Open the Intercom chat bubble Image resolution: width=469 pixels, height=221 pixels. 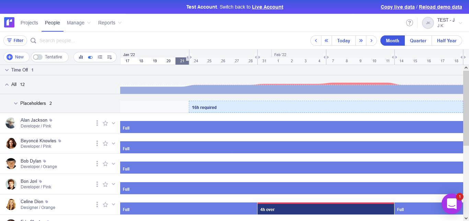pyautogui.click(x=452, y=204)
